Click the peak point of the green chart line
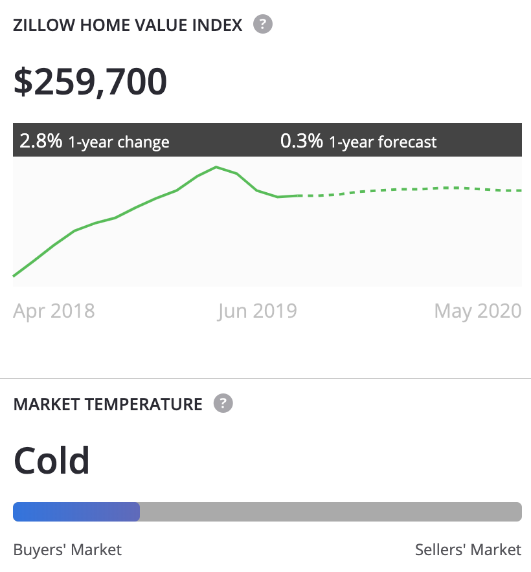Screen dimensions: 531x572 coord(216,167)
